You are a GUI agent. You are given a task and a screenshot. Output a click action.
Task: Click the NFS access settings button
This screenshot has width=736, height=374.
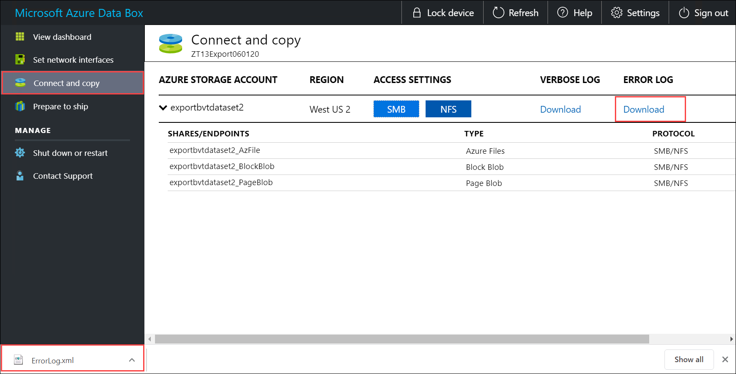pyautogui.click(x=448, y=109)
